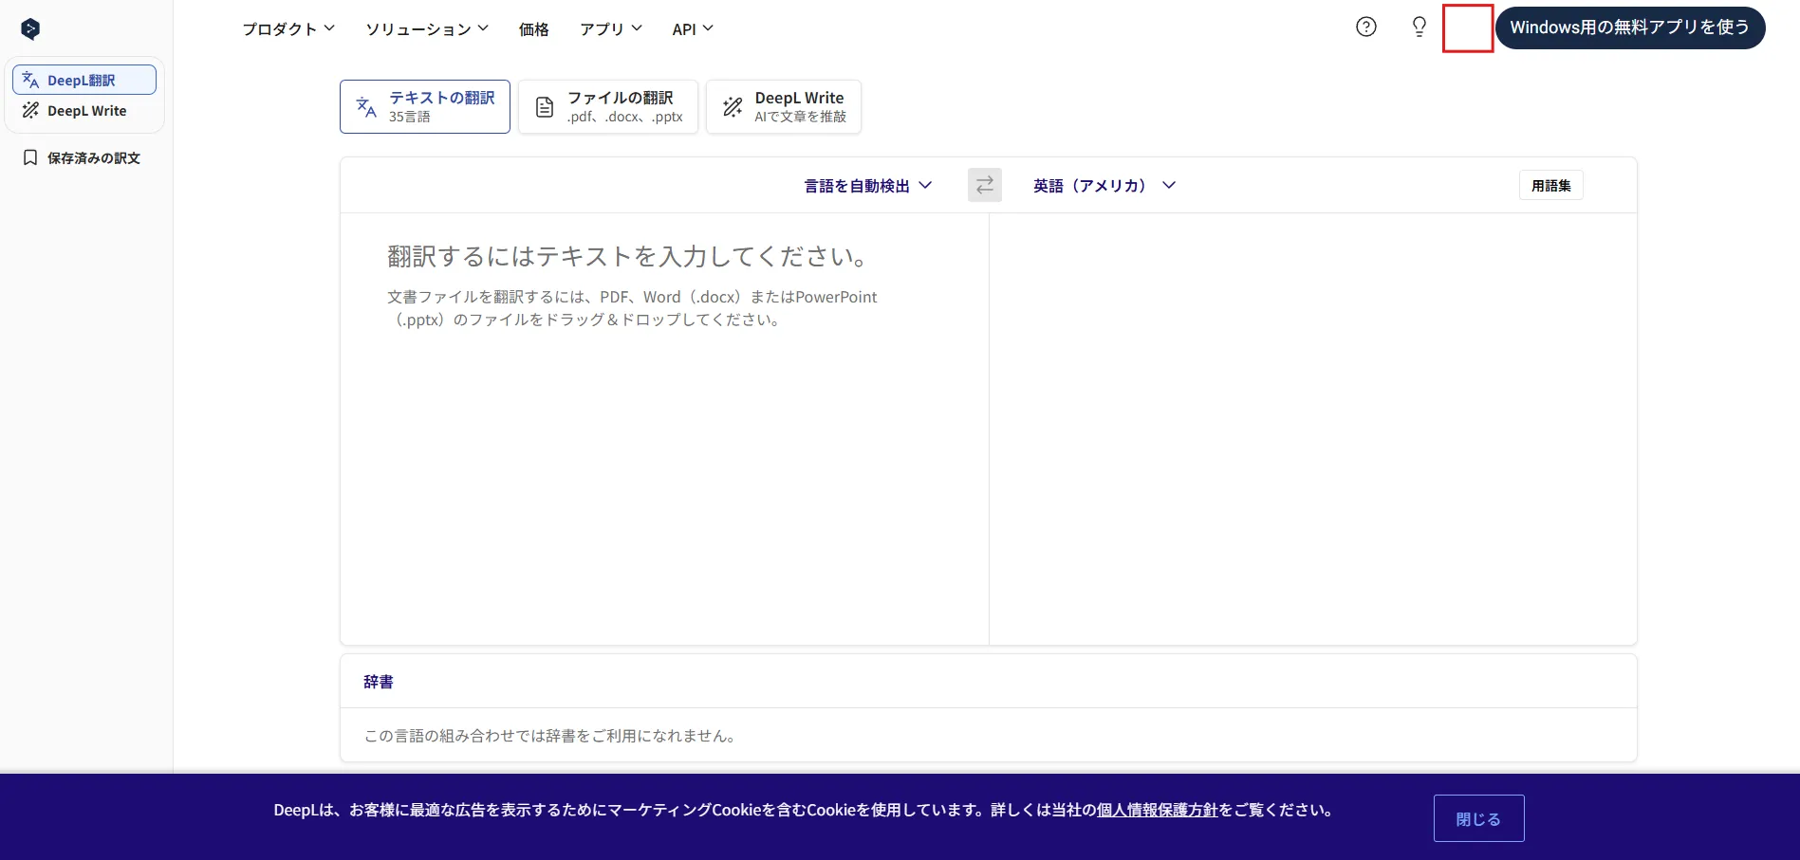Swap source and target languages
Viewport: 1800px width, 860px height.
point(985,185)
